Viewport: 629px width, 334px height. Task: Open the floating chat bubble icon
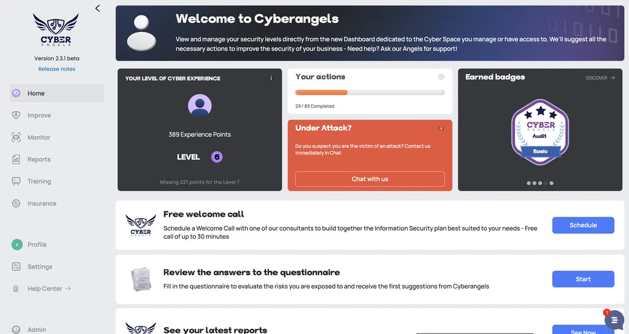tap(614, 320)
